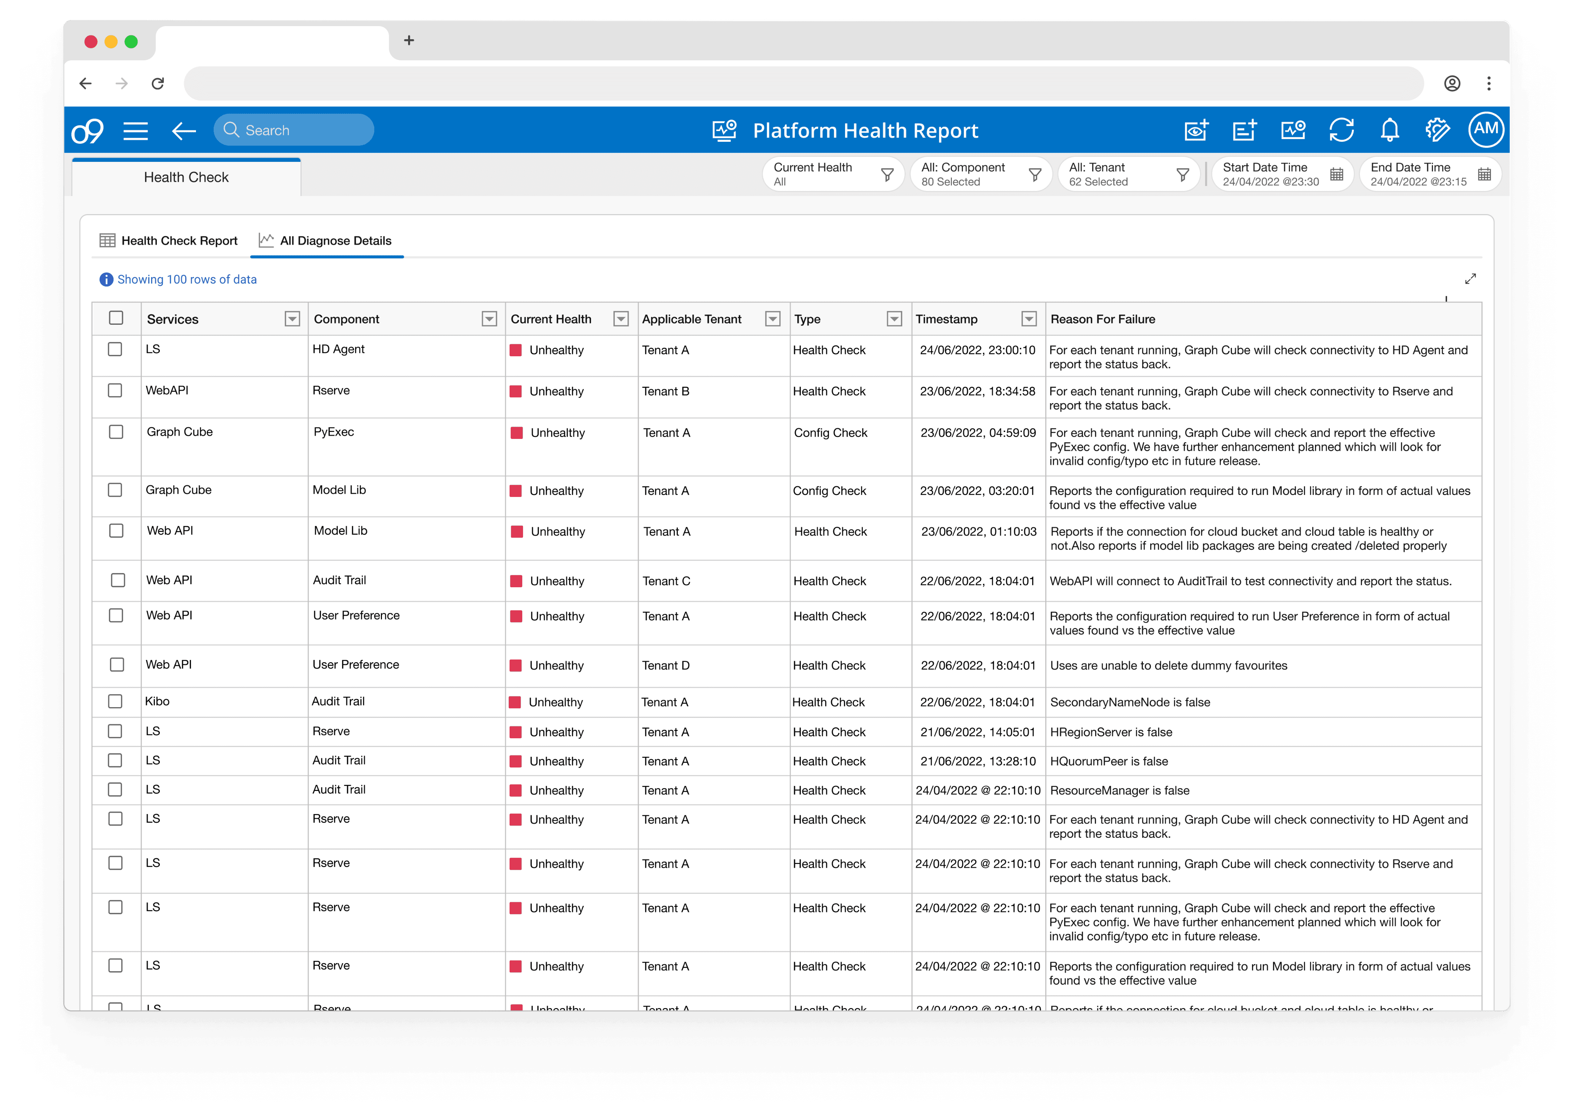Click the add view eye icon

pyautogui.click(x=1196, y=130)
